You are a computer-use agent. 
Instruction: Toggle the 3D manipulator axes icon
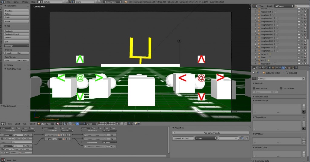74,124
